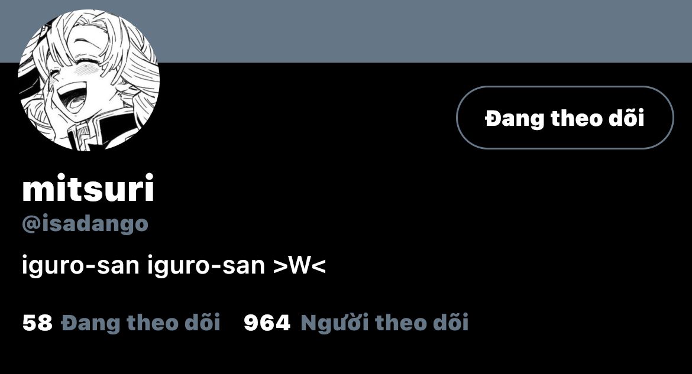The height and width of the screenshot is (374, 692).
Task: Click the bio text iguro-san iguro-san
Action: 144,265
